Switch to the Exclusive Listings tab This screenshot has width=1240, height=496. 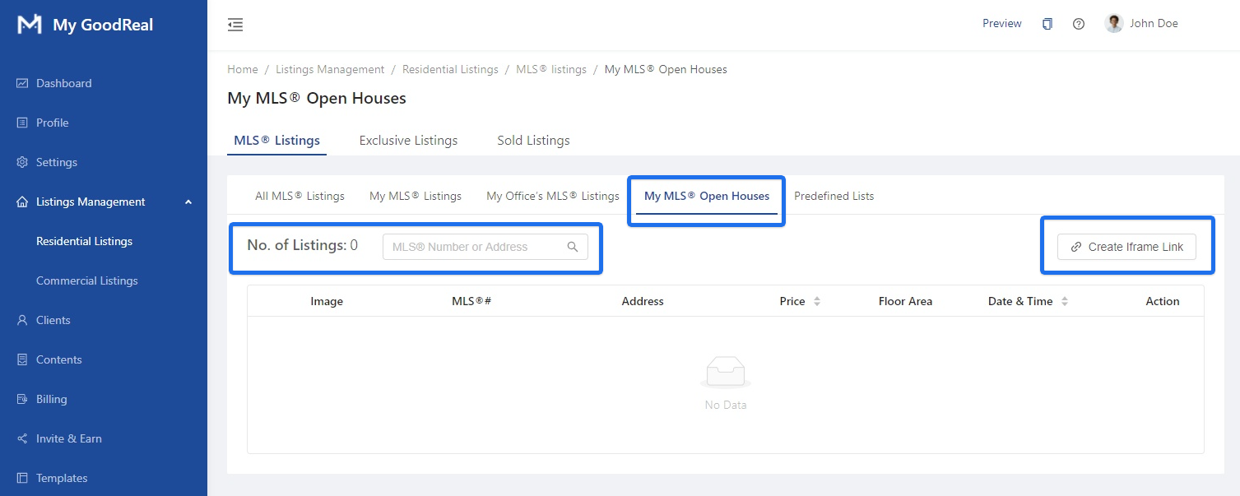(408, 141)
